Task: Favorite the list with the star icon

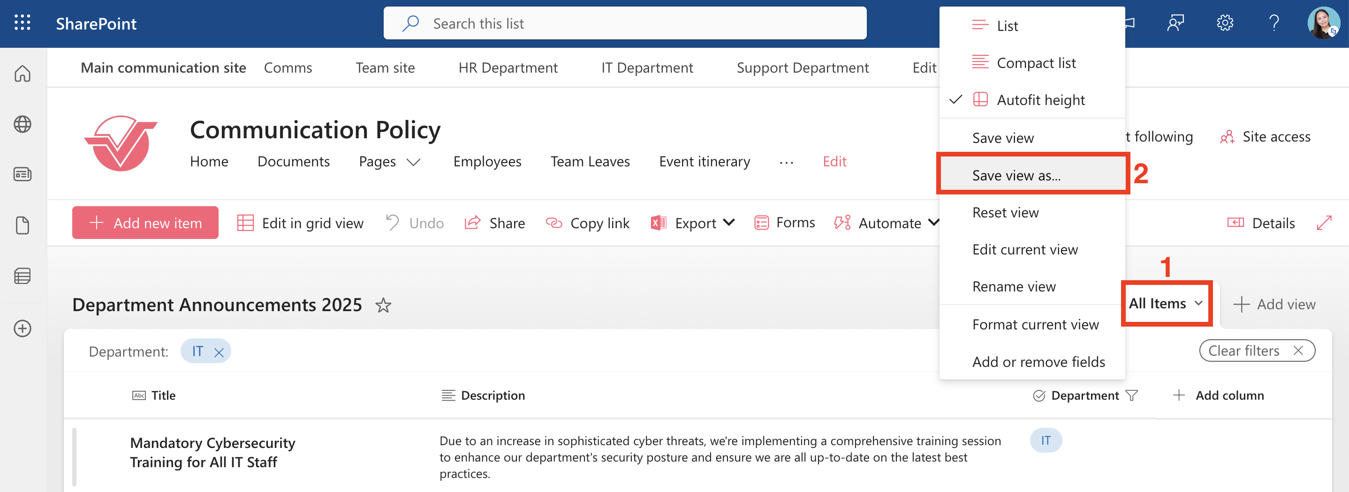Action: pos(383,305)
